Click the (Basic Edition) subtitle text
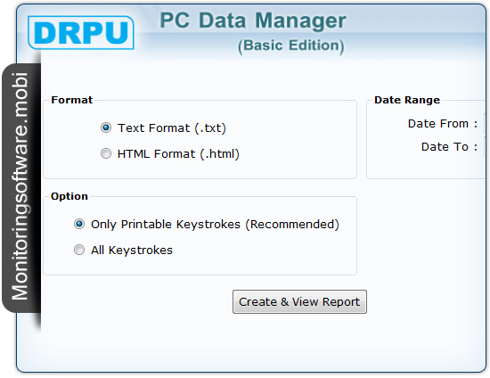 (291, 46)
